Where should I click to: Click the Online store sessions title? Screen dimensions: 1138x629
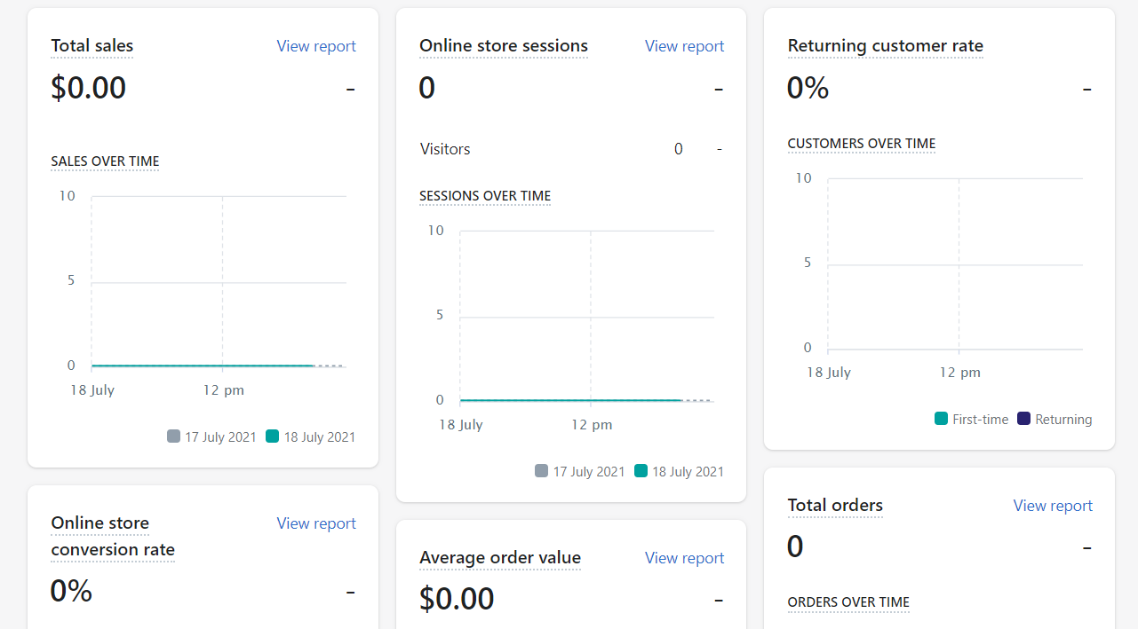click(x=504, y=46)
